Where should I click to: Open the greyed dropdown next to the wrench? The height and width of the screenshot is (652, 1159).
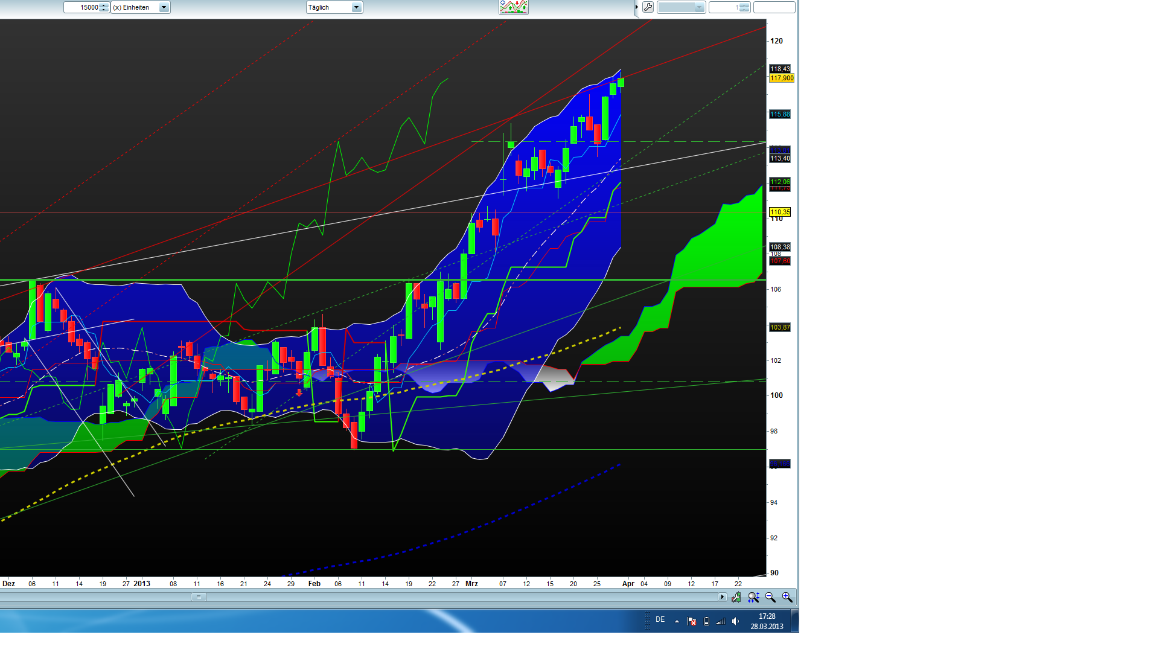pyautogui.click(x=681, y=7)
